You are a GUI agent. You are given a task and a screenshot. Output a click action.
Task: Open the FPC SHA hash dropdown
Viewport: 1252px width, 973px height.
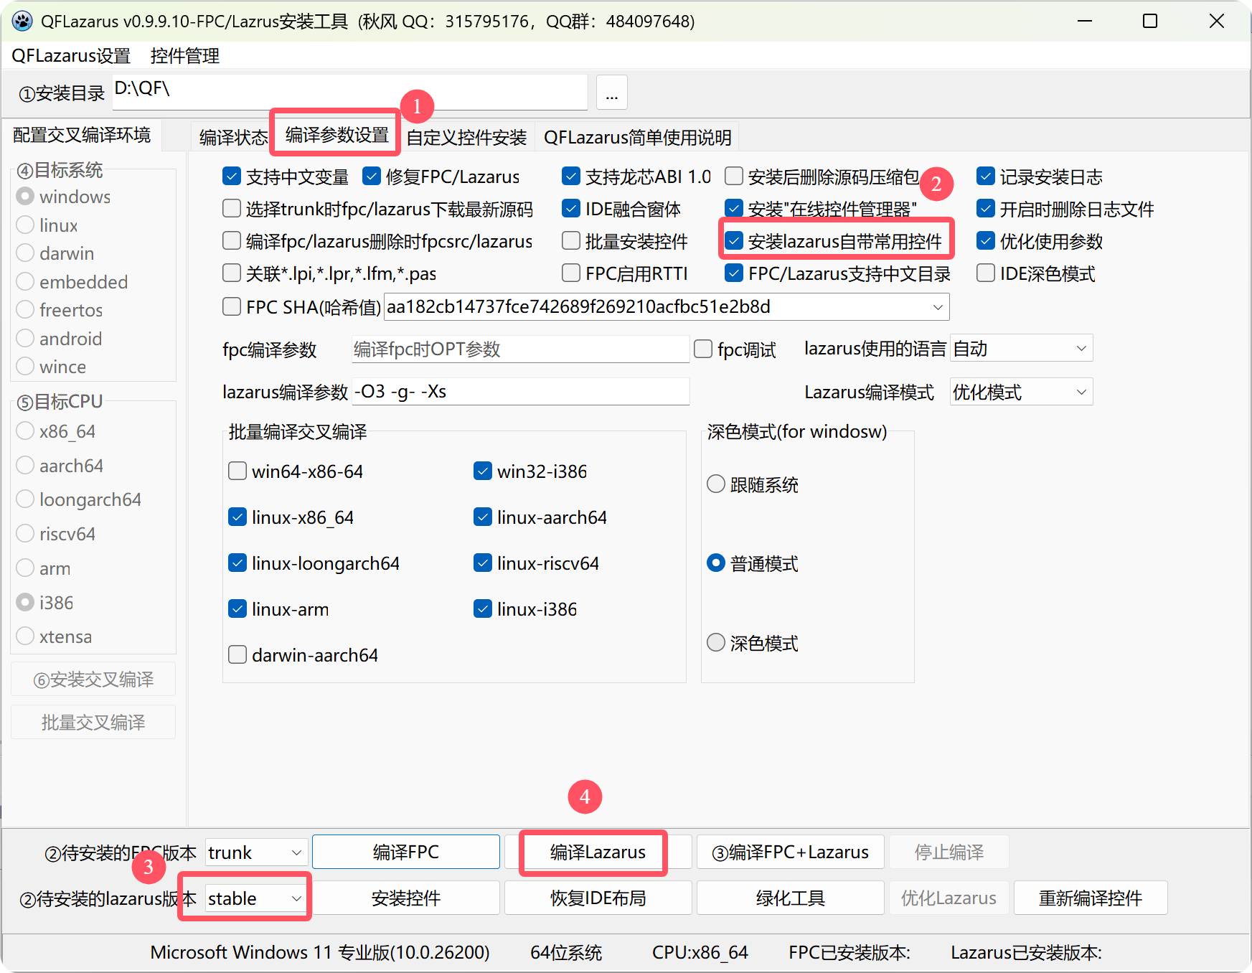tap(938, 307)
